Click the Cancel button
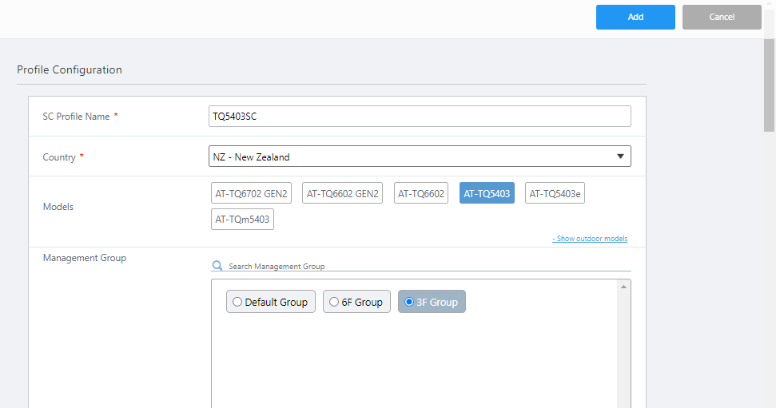The height and width of the screenshot is (408, 776). point(721,17)
